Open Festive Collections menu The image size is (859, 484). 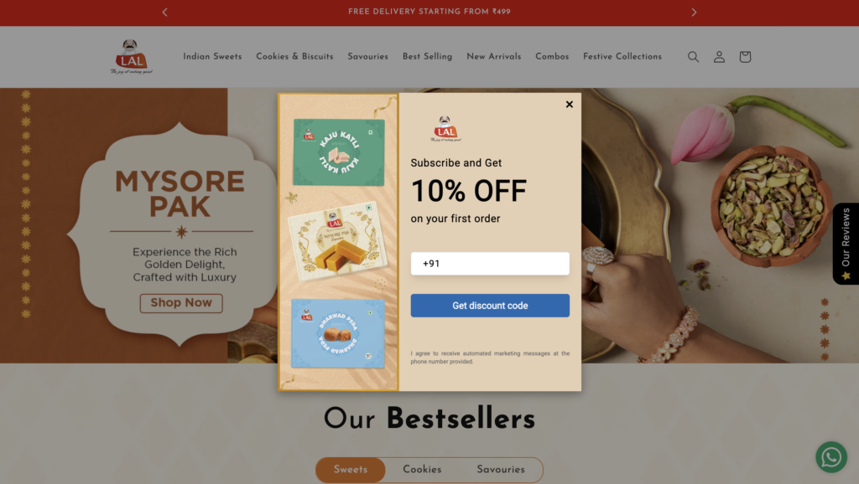pyautogui.click(x=622, y=57)
